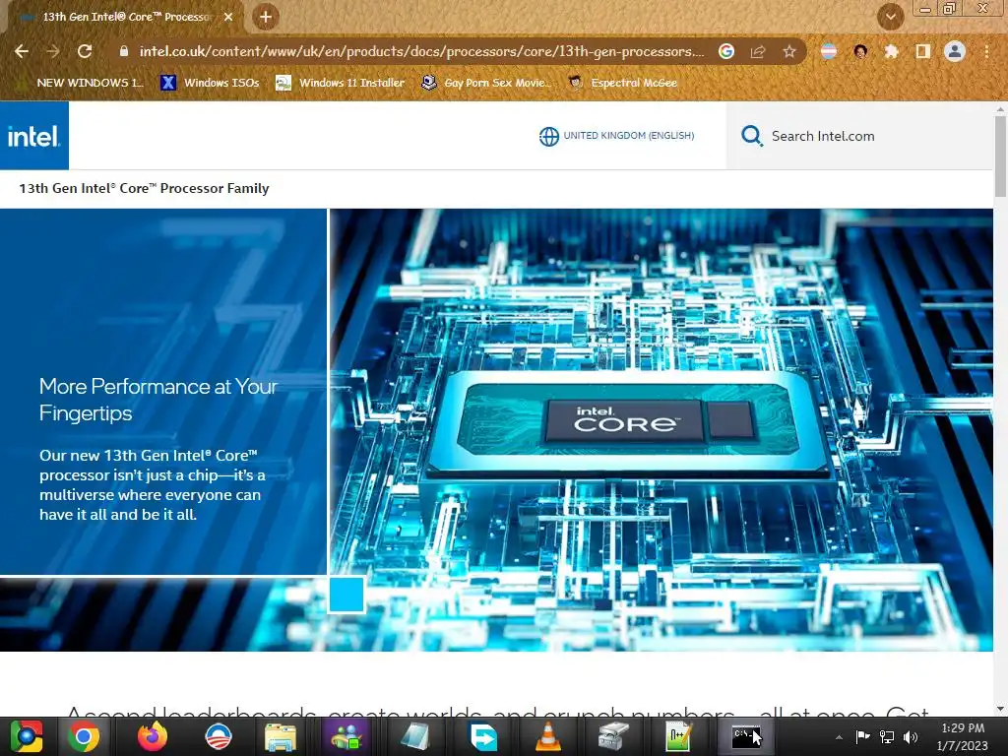The height and width of the screenshot is (756, 1008).
Task: Open Chrome three-dot menu
Action: point(986,51)
